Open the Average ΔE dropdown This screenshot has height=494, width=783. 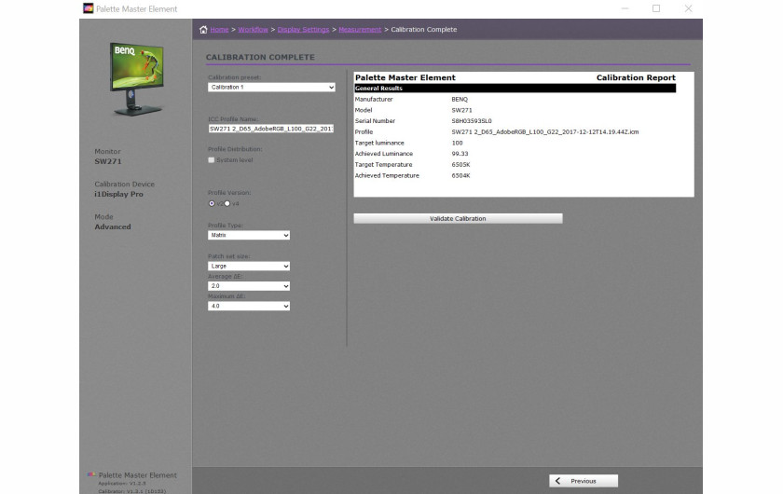[x=249, y=286]
